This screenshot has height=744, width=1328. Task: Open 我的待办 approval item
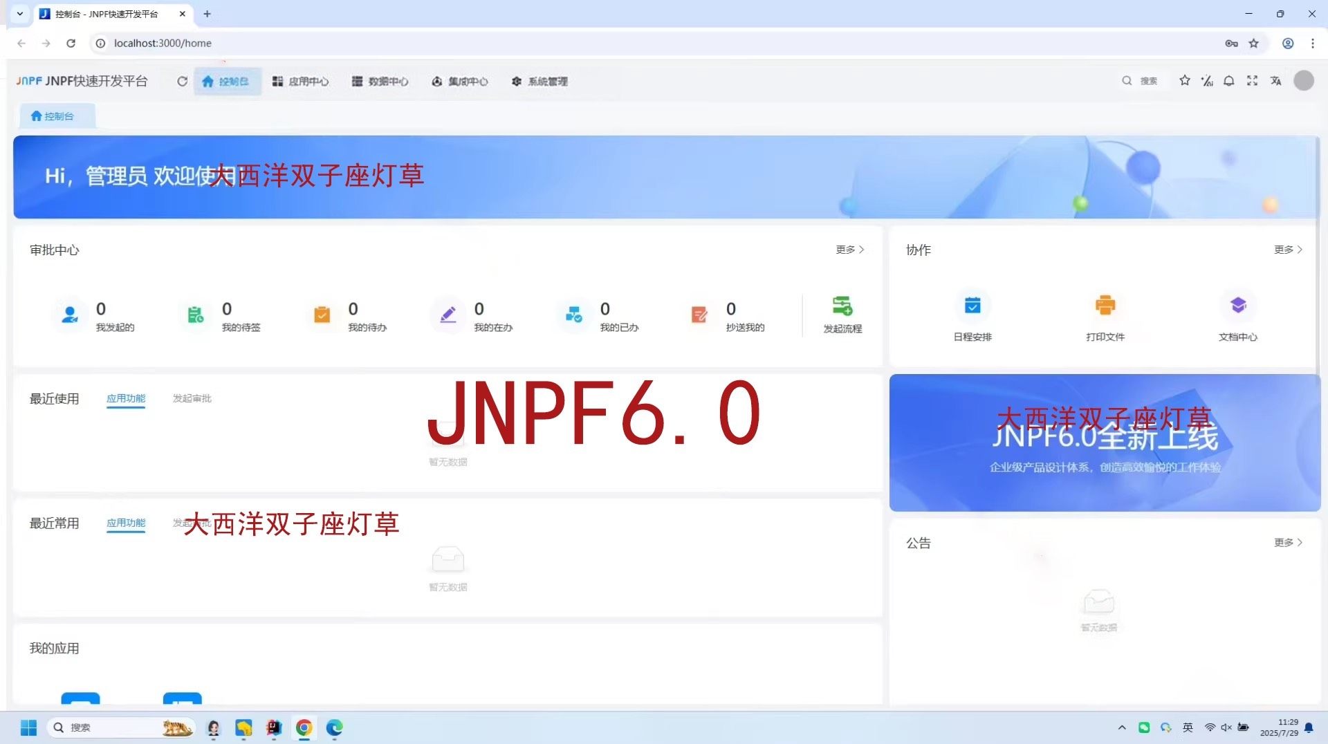(347, 316)
